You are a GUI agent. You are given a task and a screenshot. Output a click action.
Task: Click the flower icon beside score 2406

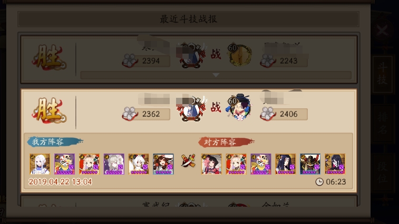268,114
